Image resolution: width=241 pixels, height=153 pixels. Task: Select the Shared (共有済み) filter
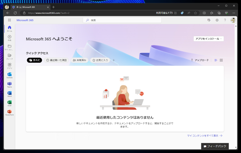pyautogui.click(x=80, y=60)
